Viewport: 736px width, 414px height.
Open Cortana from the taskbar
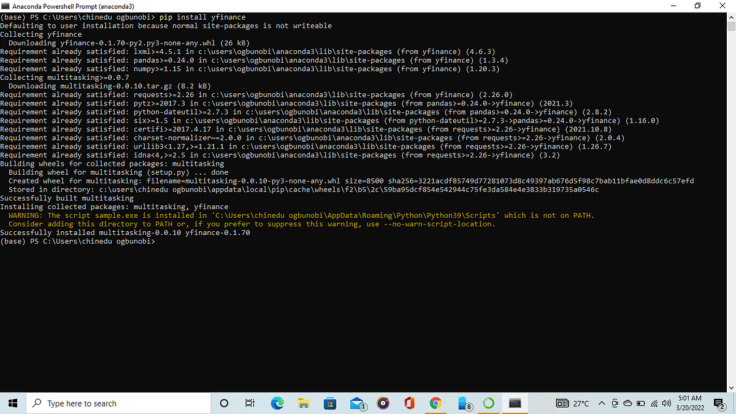pyautogui.click(x=224, y=403)
